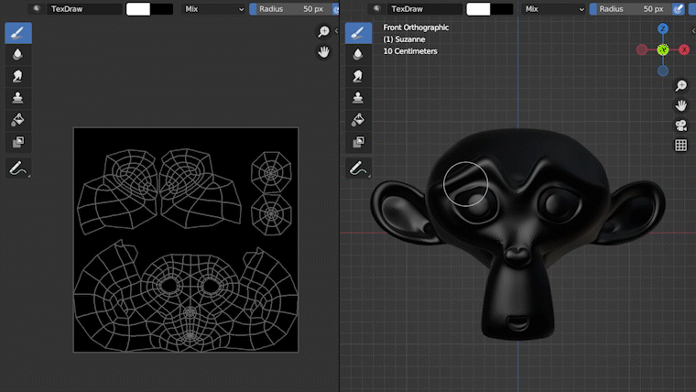Toggle camera view in the 3D viewport

tap(680, 125)
